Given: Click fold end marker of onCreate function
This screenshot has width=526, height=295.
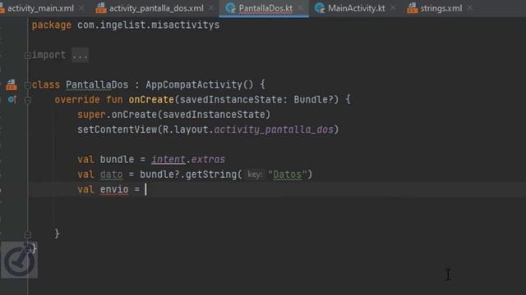Looking at the screenshot, I should click(x=28, y=234).
